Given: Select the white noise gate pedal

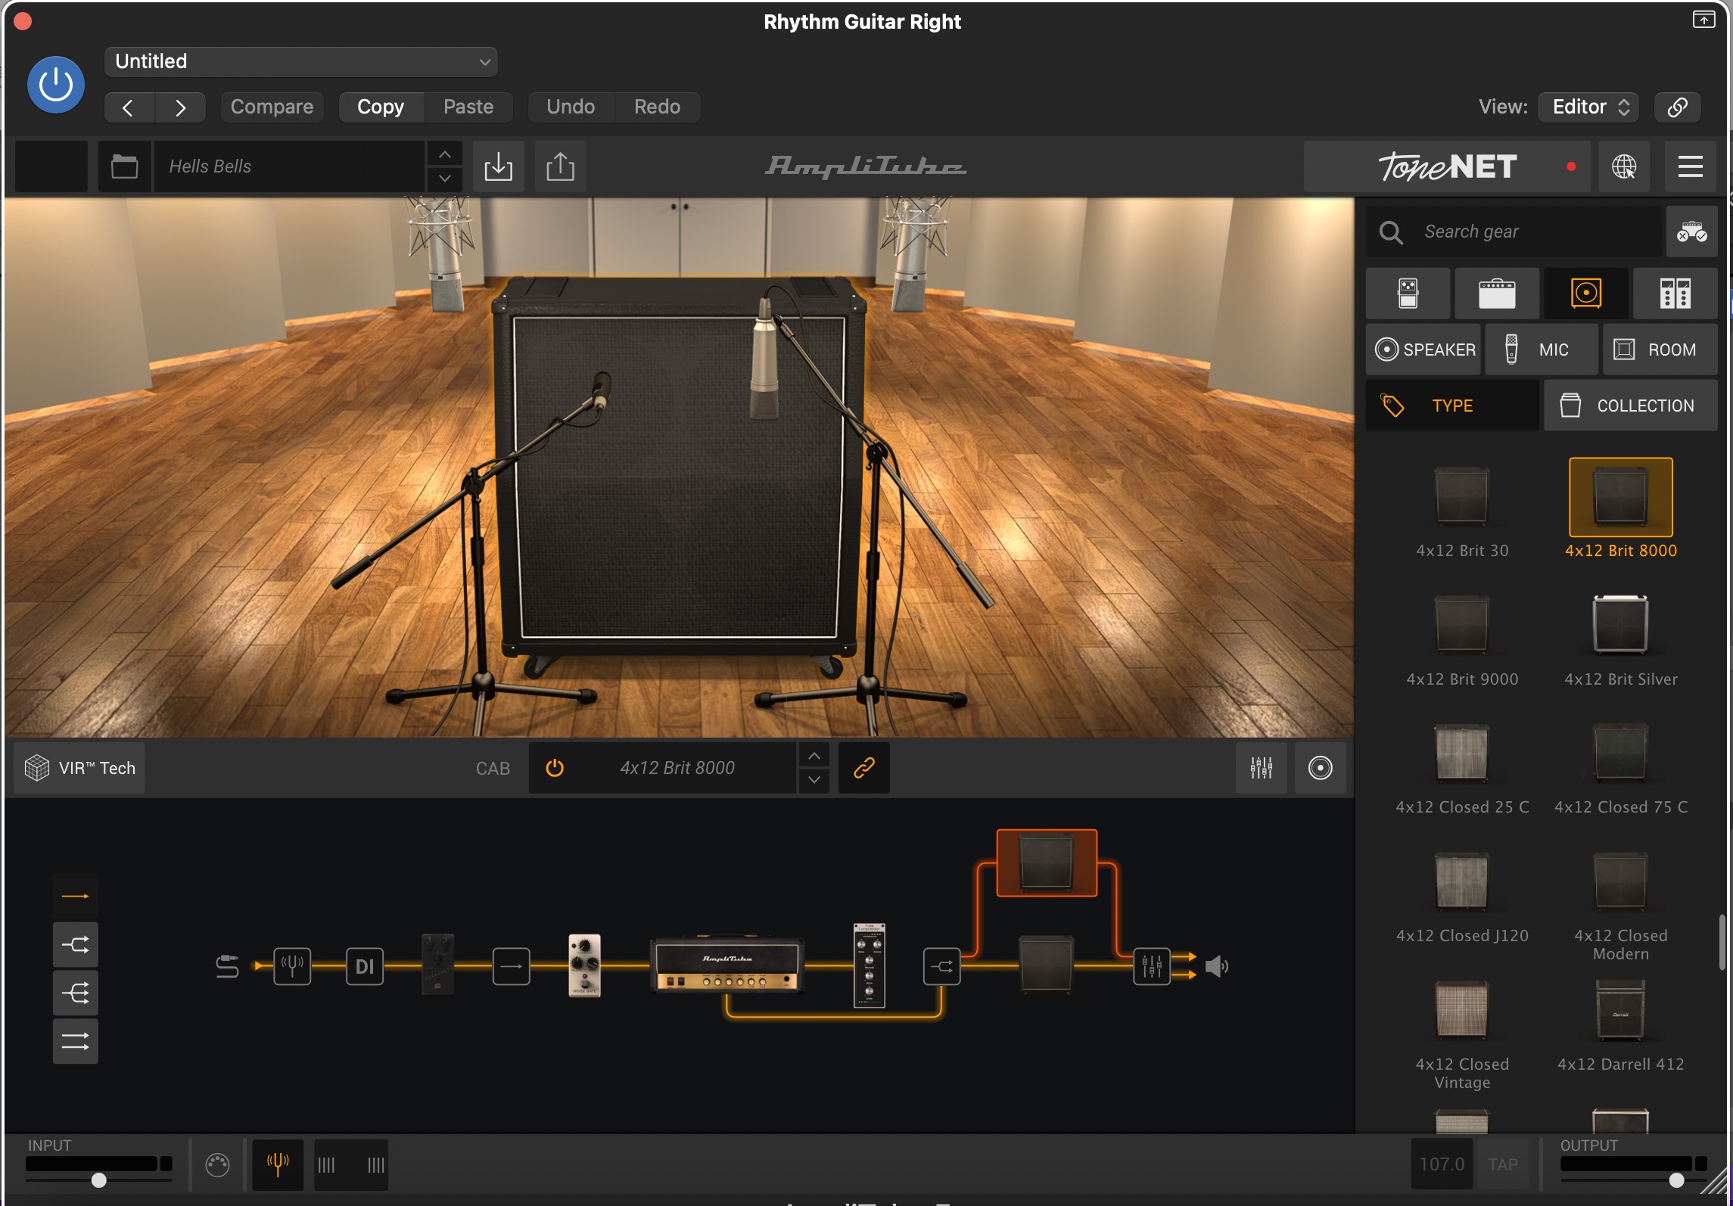Looking at the screenshot, I should click(x=584, y=965).
